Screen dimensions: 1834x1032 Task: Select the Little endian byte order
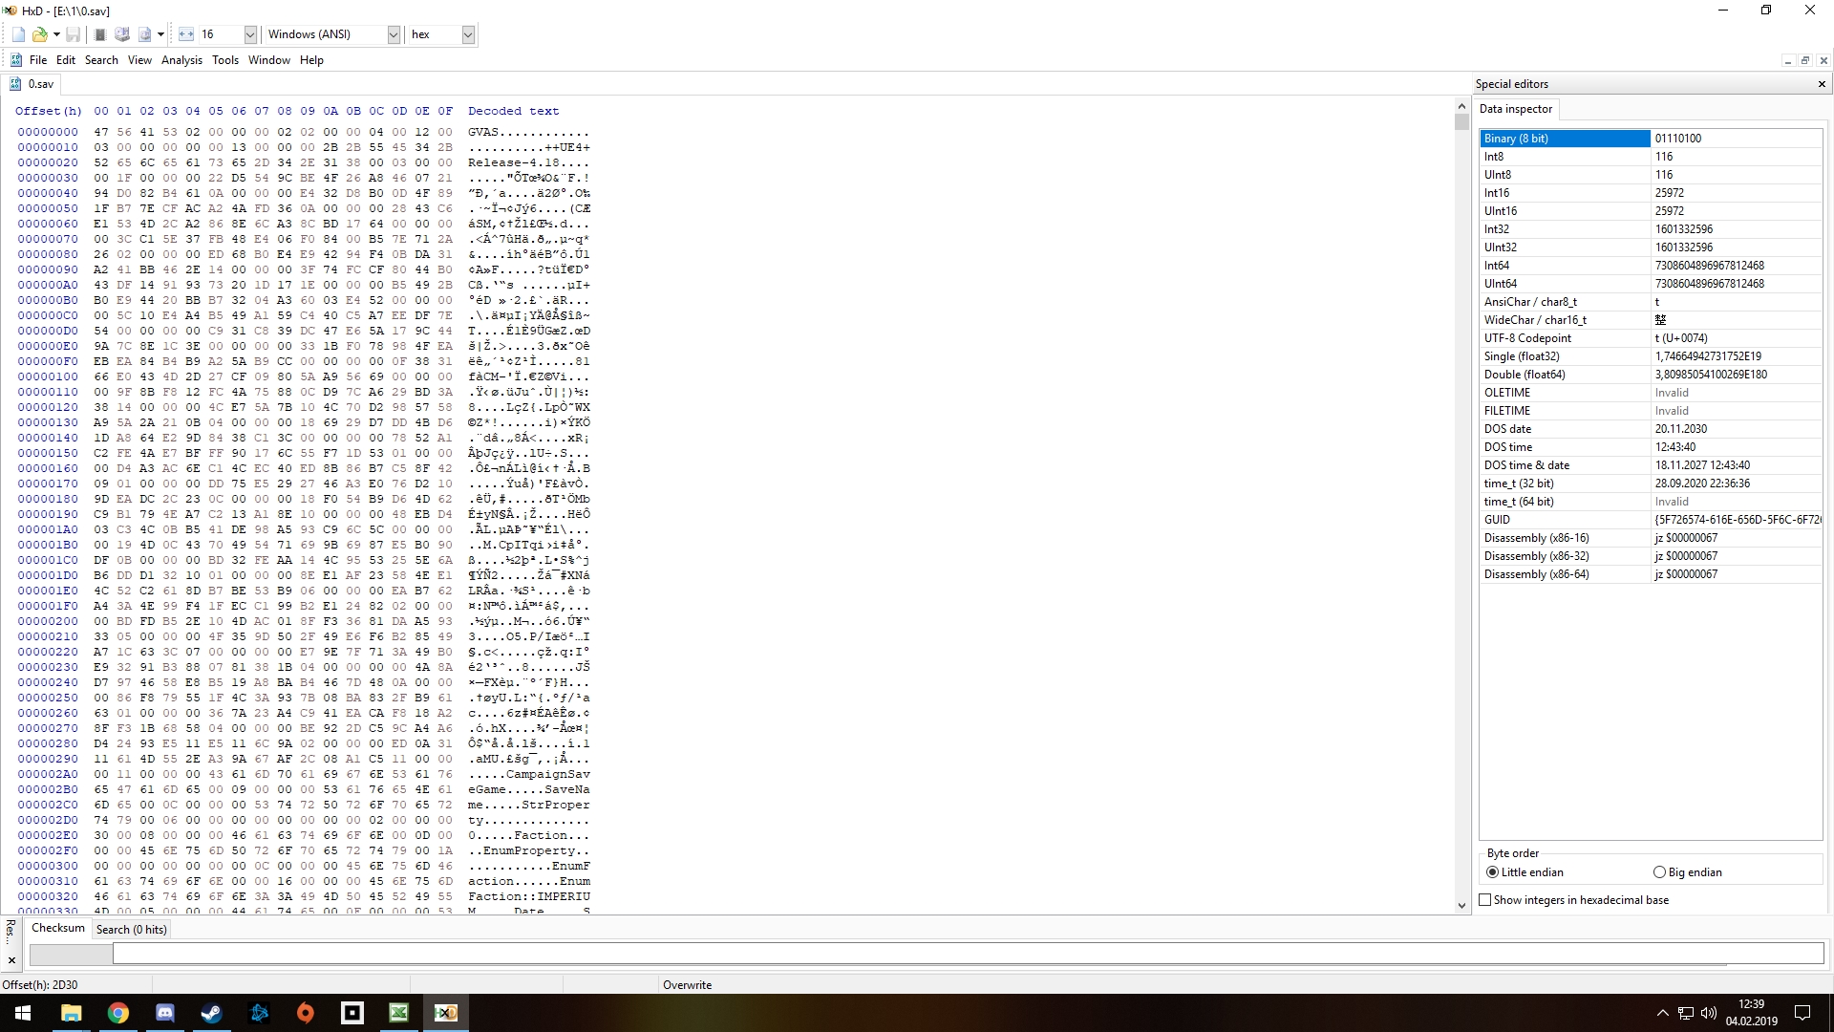coord(1492,872)
